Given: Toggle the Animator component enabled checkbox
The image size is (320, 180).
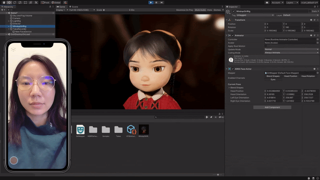Looking at the screenshot, I should 233,35.
